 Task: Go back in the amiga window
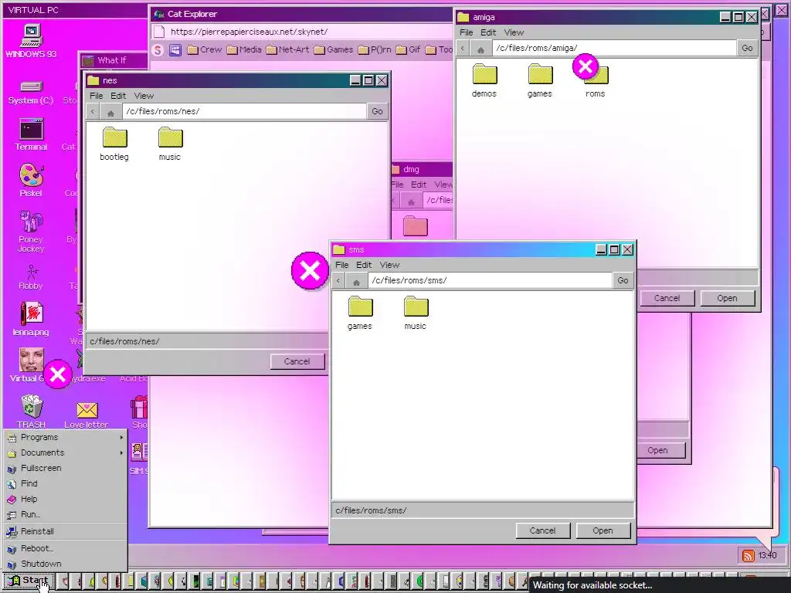[x=463, y=49]
